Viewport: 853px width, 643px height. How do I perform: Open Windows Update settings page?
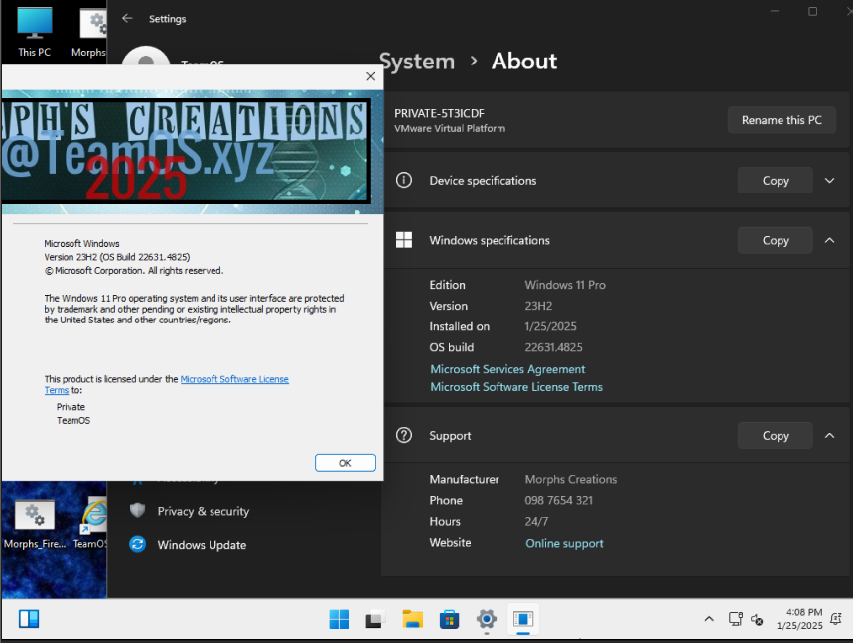point(202,544)
